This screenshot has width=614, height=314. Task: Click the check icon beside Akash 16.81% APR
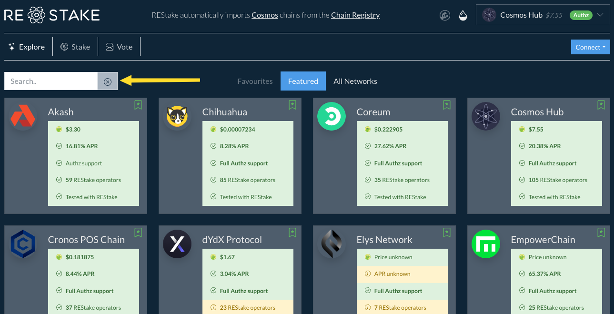[x=60, y=146]
